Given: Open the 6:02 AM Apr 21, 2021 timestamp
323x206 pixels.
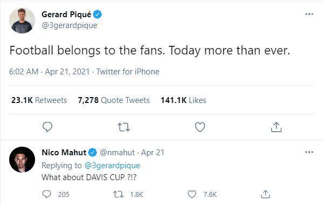Looking at the screenshot, I should pos(50,72).
